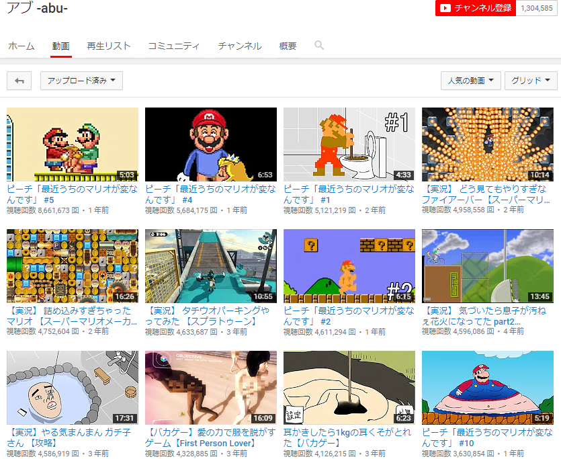Open the ホーム tab

pyautogui.click(x=21, y=46)
